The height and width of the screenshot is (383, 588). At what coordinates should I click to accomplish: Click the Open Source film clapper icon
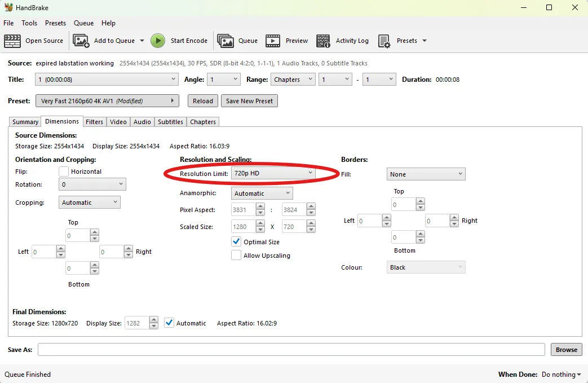click(12, 41)
